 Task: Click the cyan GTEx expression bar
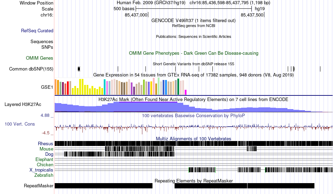click(104, 87)
